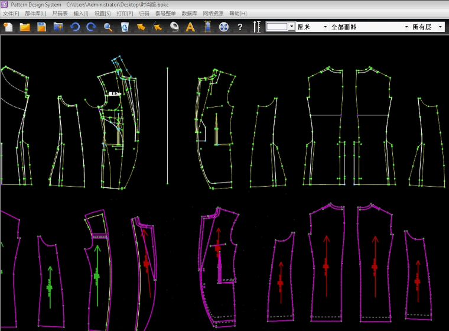
Task: Select the magnifier zoom tool
Action: (x=108, y=27)
